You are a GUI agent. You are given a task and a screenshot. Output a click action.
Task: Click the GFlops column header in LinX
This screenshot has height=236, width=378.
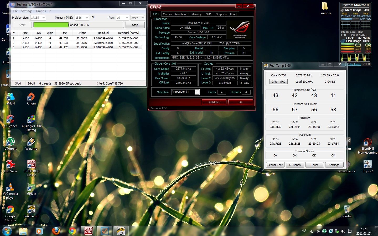coord(82,33)
